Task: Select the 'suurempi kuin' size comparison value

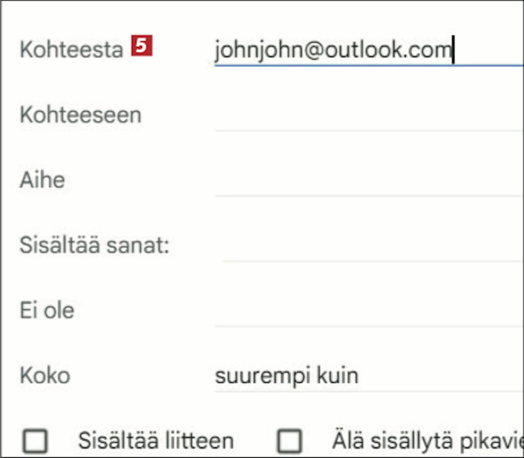Action: [286, 376]
